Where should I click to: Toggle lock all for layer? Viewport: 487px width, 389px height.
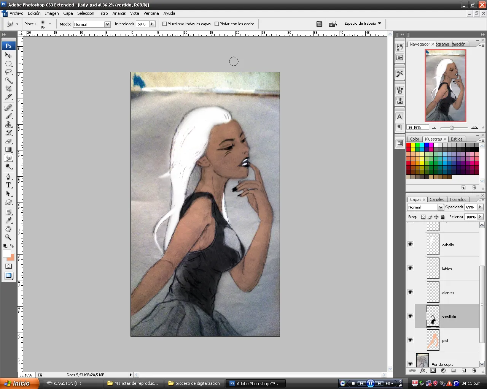(442, 217)
